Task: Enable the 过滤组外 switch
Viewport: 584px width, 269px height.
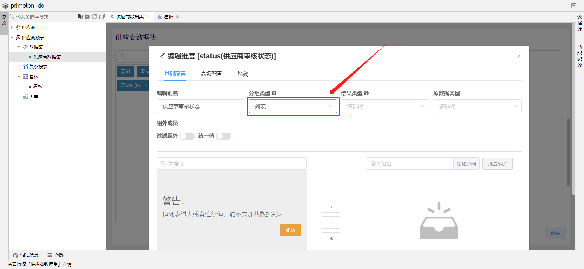Action: 187,136
